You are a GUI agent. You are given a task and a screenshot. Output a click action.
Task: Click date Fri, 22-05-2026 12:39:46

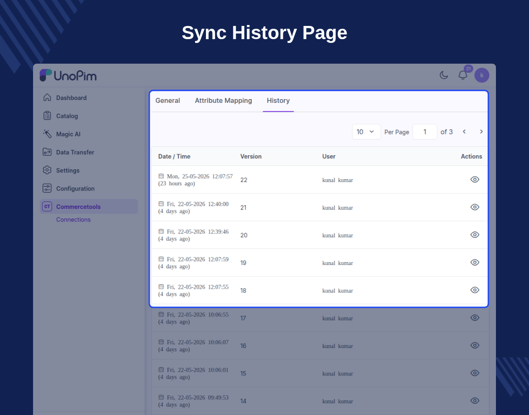[x=198, y=232]
